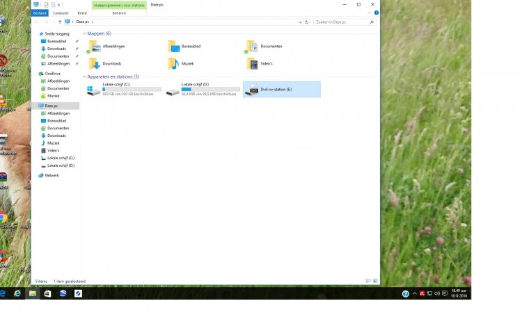Open the Afbeeldingen folder in Mappen
Screen dimensions: 522x326
(x=106, y=46)
